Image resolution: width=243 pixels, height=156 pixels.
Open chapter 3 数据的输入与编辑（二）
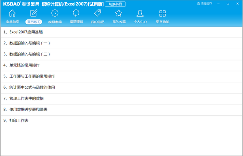pos(122,54)
